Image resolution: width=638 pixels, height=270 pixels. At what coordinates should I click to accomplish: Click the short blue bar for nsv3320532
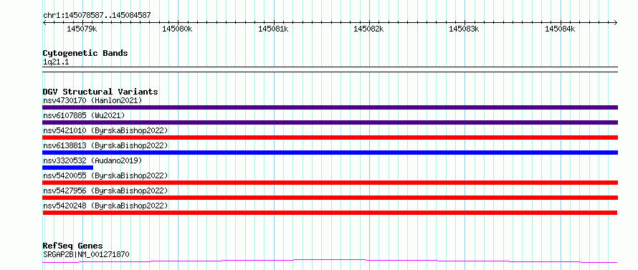pos(68,168)
